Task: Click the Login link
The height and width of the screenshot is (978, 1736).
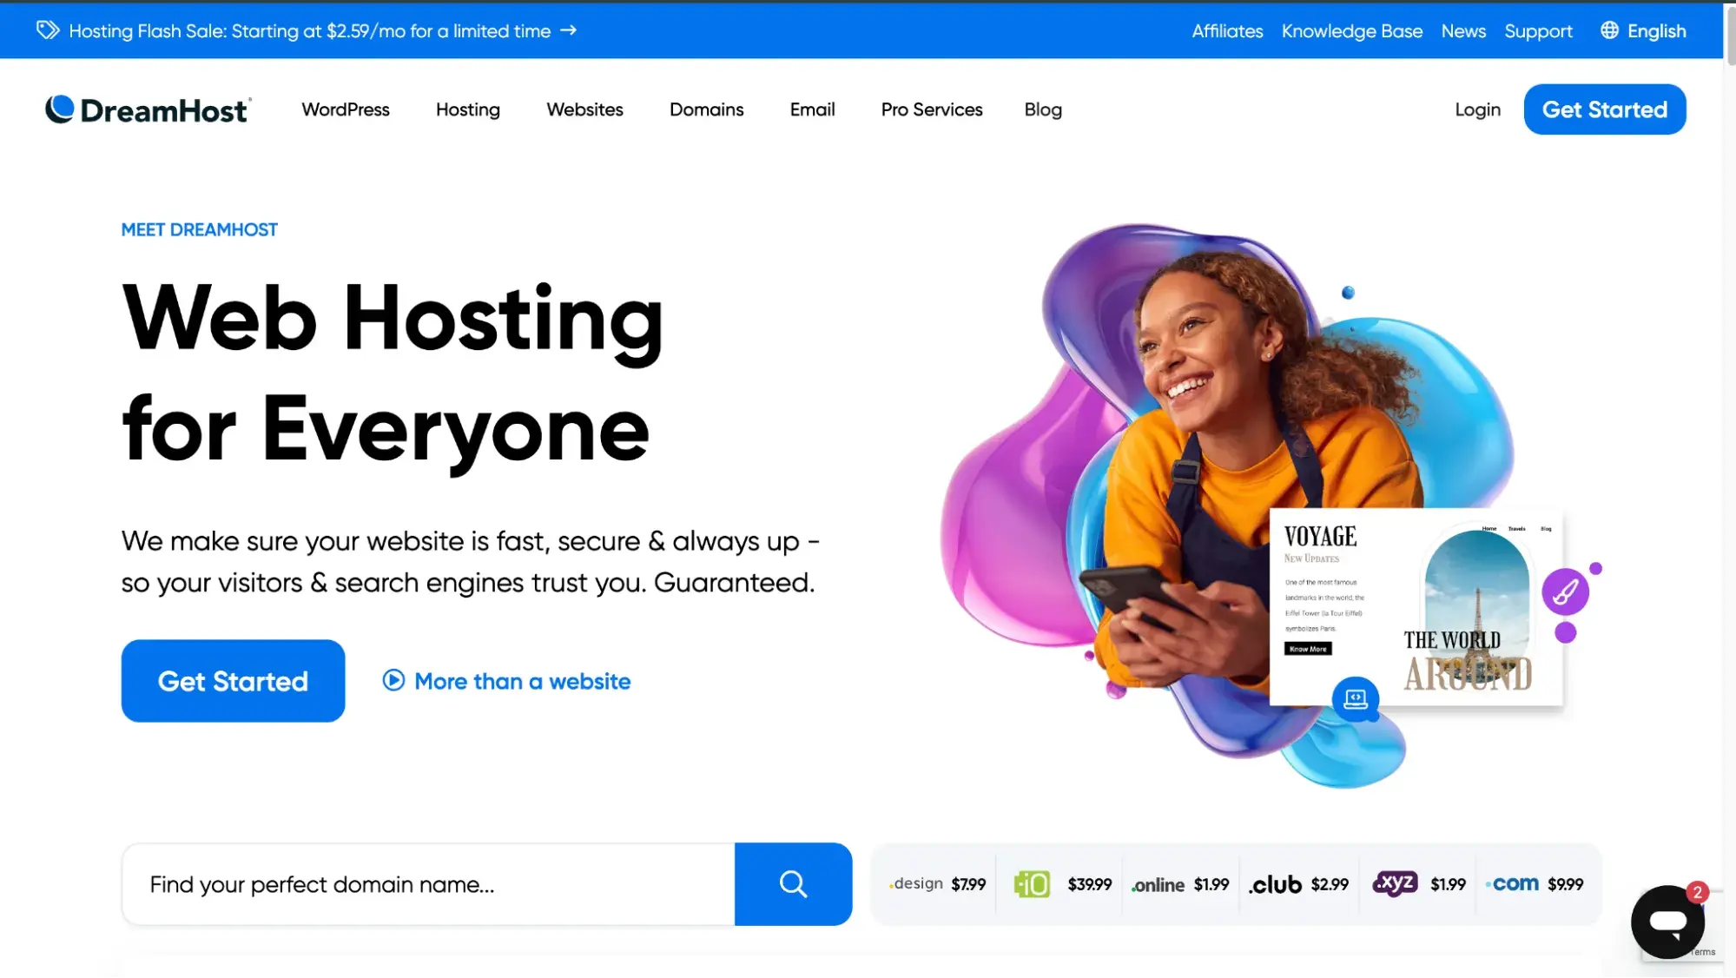Action: click(1477, 109)
